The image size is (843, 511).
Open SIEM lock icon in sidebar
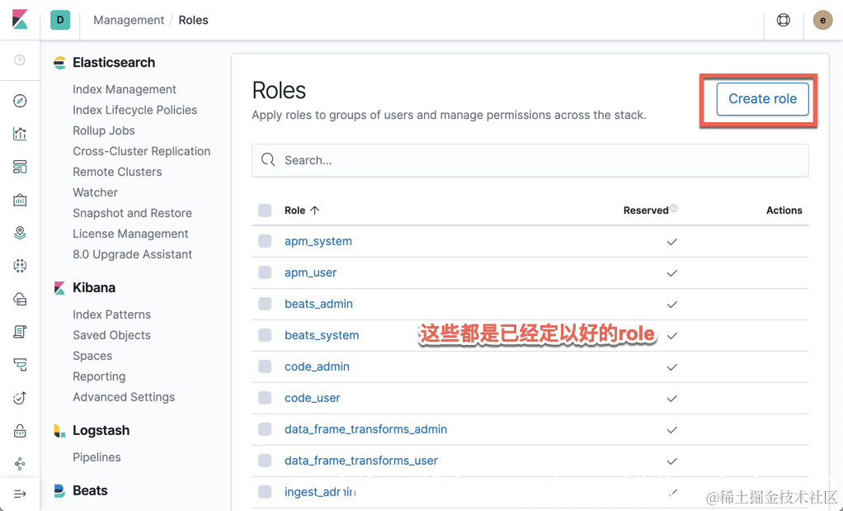coord(20,431)
